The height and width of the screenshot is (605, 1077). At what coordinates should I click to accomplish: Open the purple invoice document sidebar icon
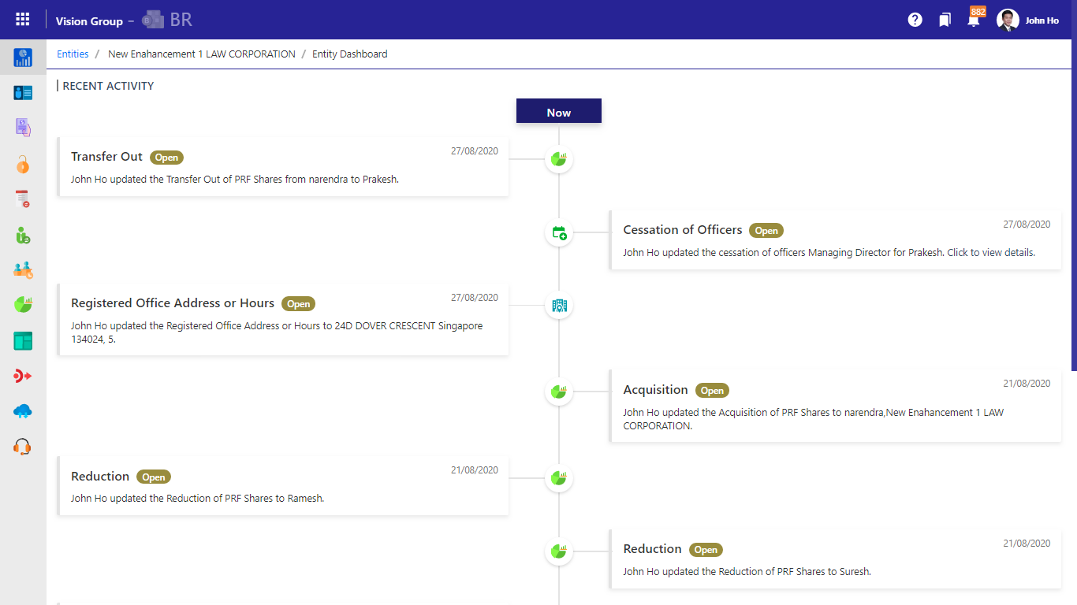[x=23, y=128]
